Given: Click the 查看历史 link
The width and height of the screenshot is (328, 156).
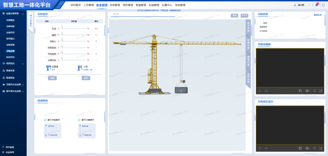Looking at the screenshot, I should pos(317,15).
